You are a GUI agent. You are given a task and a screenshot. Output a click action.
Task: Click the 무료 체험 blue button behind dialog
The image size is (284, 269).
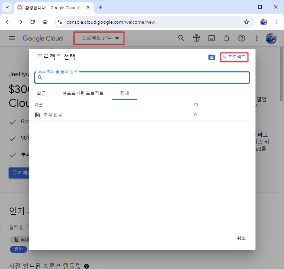(19, 173)
